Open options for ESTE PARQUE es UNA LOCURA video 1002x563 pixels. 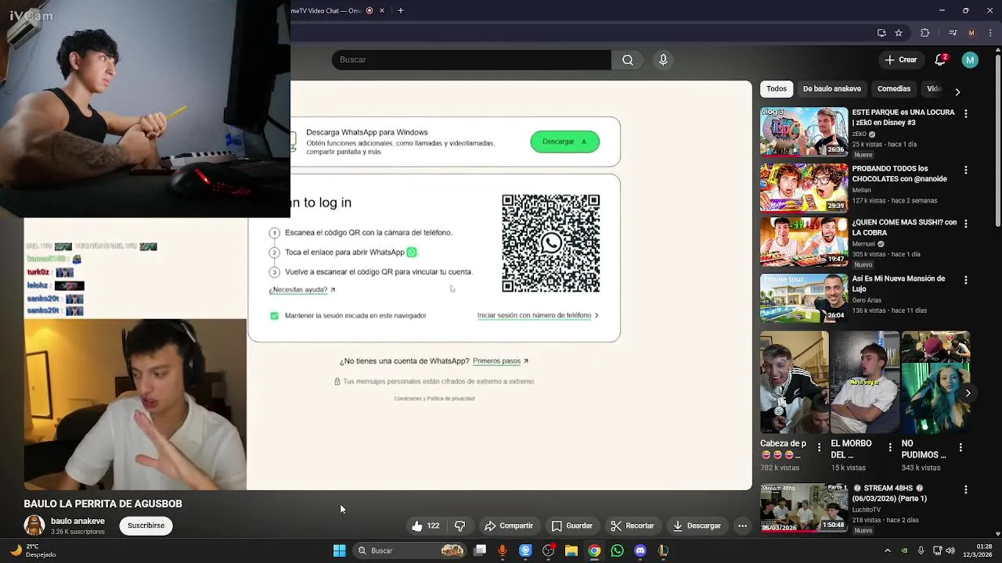pos(965,114)
